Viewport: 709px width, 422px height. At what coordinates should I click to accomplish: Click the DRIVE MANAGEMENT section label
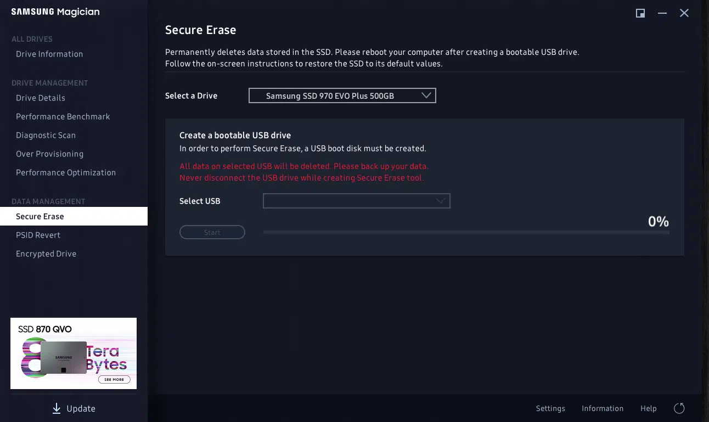coord(50,83)
